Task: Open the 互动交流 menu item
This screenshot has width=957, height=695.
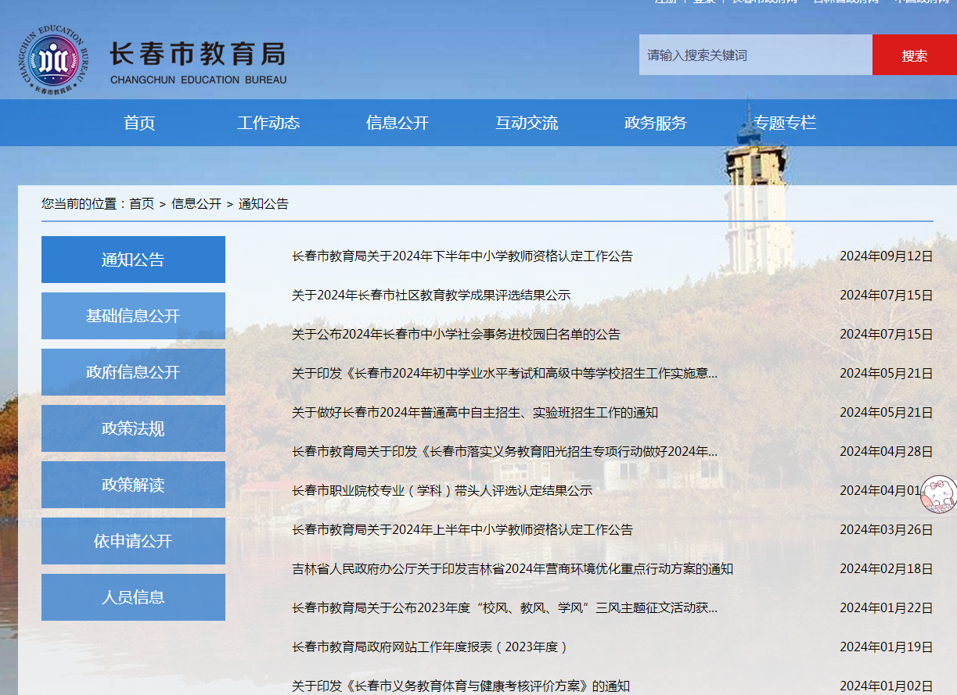Action: pyautogui.click(x=526, y=122)
